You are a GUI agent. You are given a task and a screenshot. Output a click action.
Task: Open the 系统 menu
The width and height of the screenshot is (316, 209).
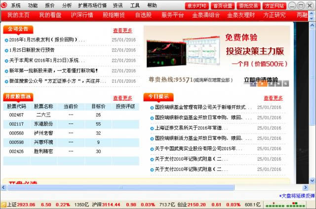(16, 5)
